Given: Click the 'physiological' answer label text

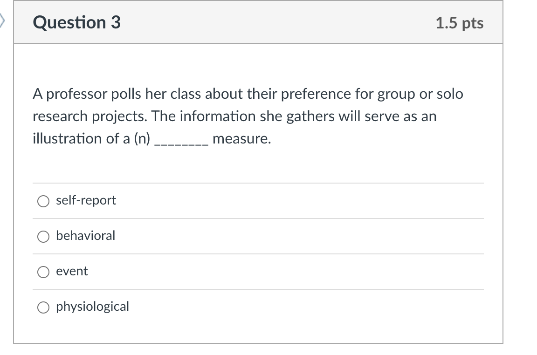Looking at the screenshot, I should click(92, 307).
